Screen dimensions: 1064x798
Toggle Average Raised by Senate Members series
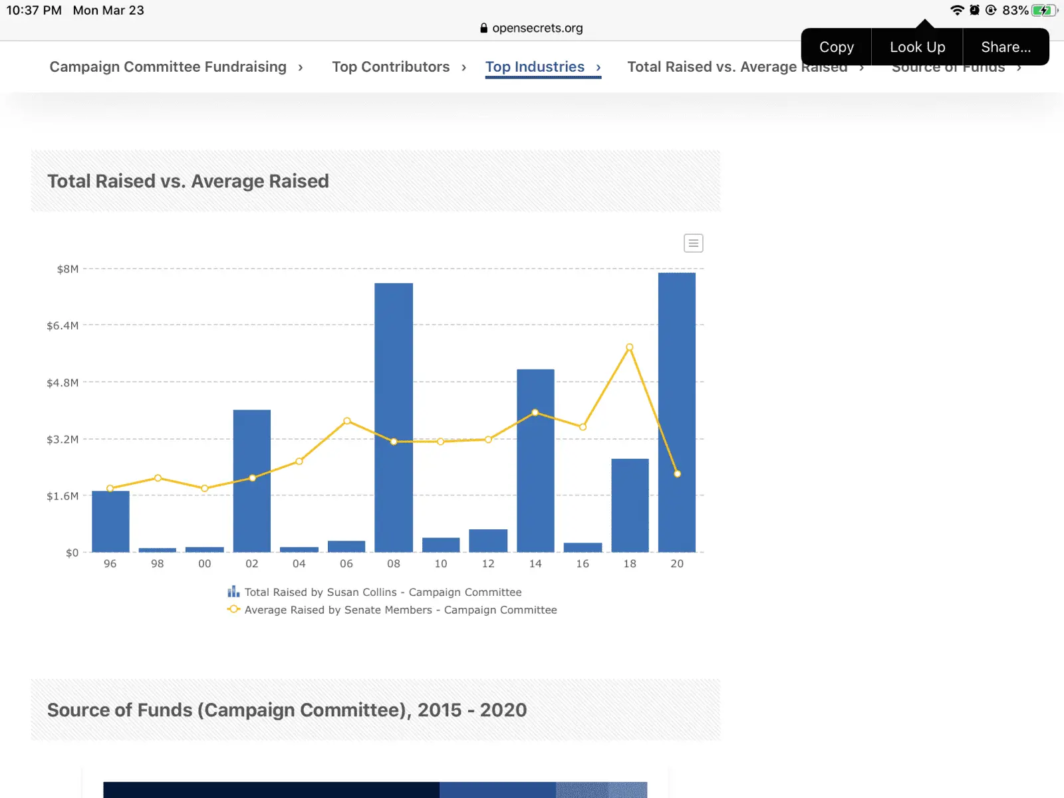(x=400, y=610)
